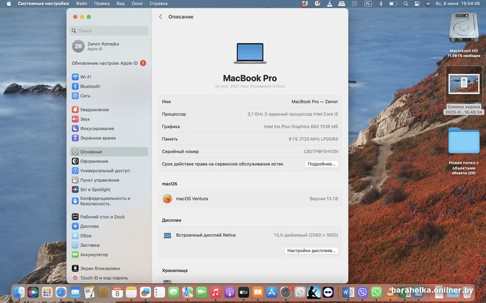Click the PL input source indicator
This screenshot has height=303, width=486.
pyautogui.click(x=368, y=4)
